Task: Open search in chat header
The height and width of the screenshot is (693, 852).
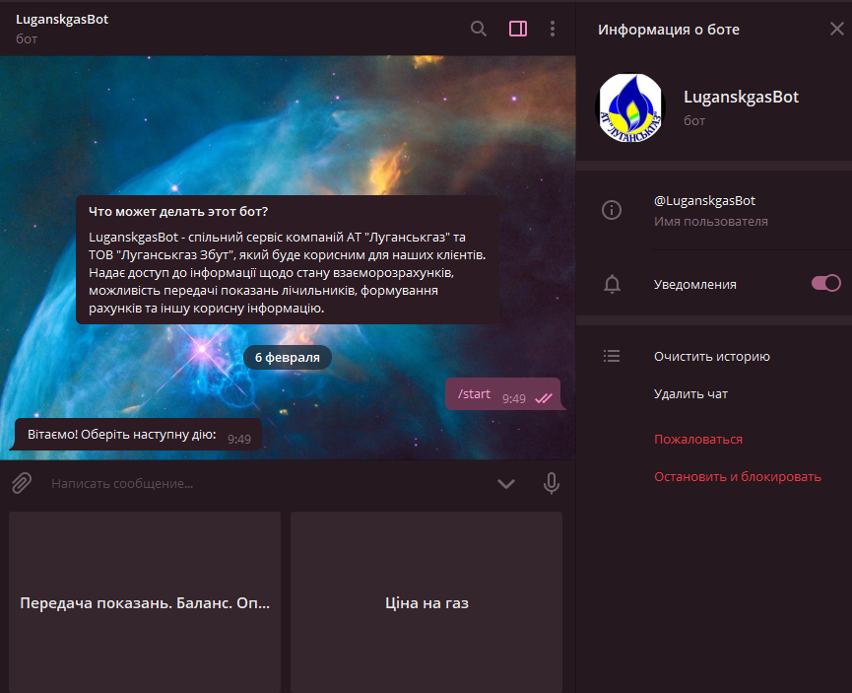Action: click(479, 29)
